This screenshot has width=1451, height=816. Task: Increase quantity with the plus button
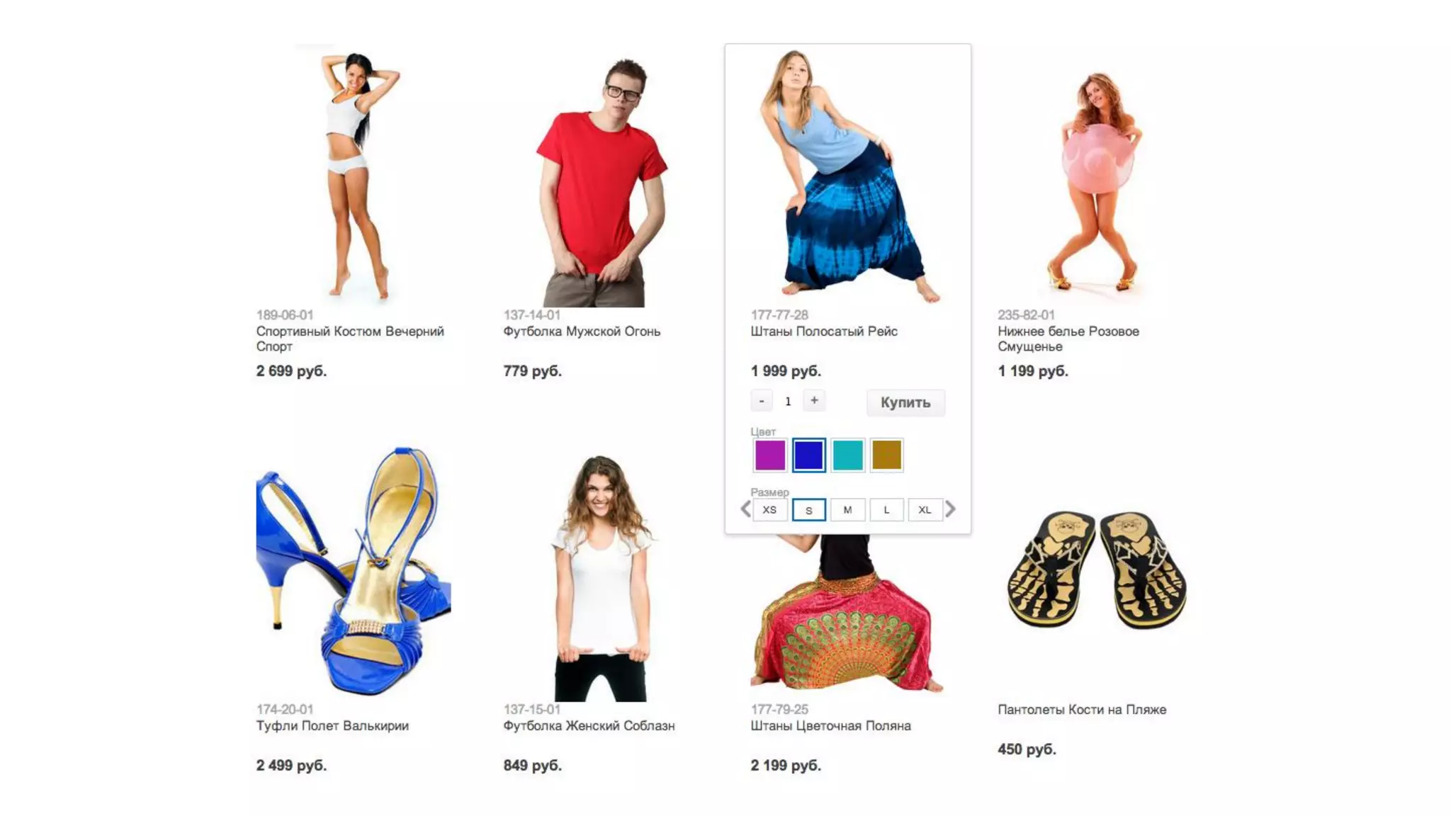[814, 401]
